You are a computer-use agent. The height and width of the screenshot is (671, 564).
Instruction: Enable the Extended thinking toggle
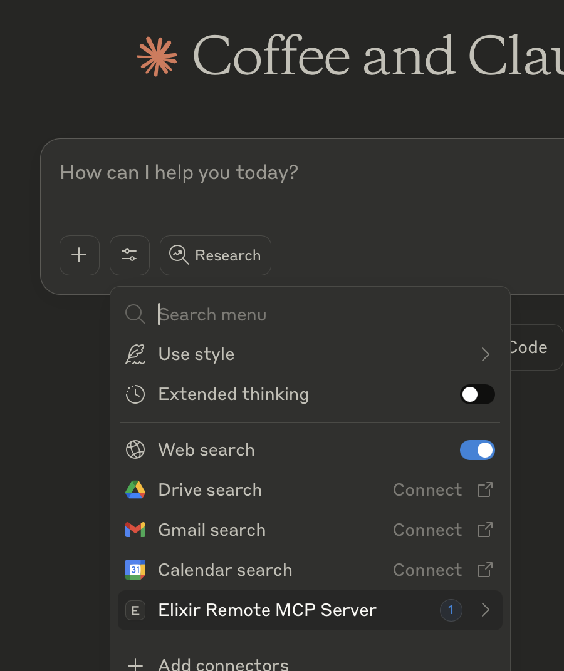pos(478,394)
